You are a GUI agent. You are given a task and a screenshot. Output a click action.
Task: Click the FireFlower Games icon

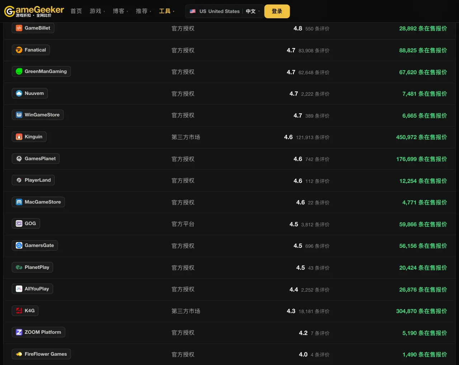(x=19, y=354)
